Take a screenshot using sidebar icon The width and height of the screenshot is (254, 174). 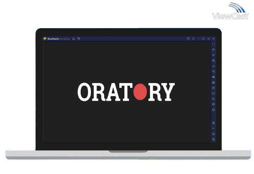pos(213,88)
